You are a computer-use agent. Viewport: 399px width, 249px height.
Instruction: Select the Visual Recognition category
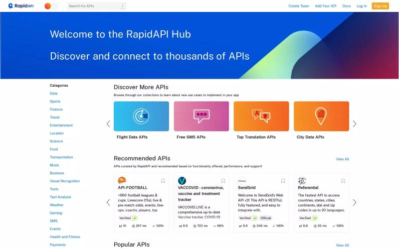[x=65, y=181]
